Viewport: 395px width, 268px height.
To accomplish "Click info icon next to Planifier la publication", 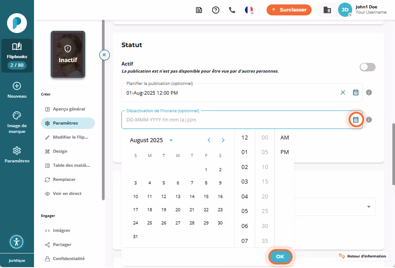I will point(369,92).
